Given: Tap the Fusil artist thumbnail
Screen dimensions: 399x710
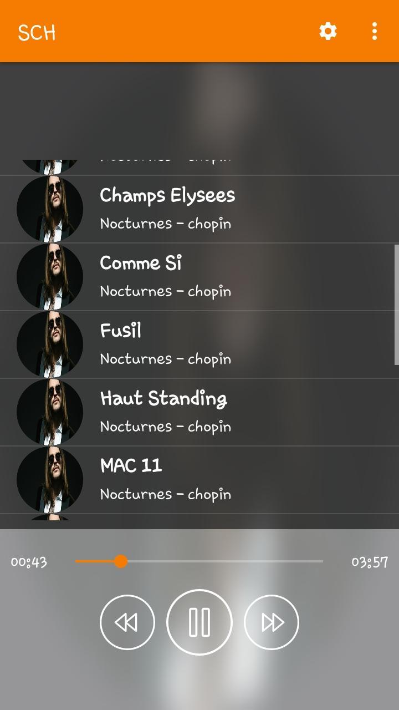Looking at the screenshot, I should [x=50, y=345].
